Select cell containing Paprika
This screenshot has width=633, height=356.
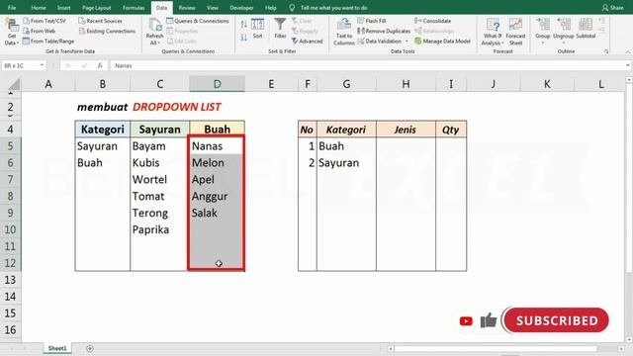tap(159, 229)
